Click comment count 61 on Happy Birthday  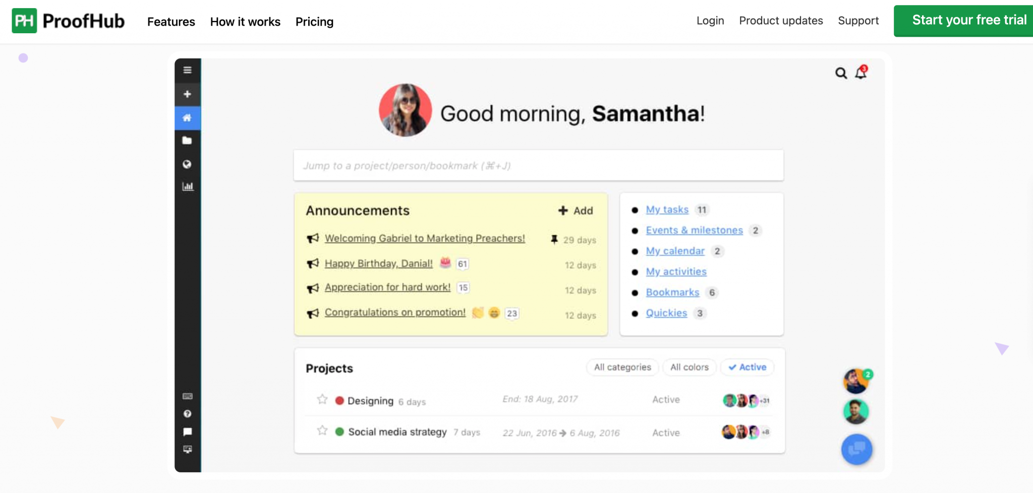click(463, 264)
